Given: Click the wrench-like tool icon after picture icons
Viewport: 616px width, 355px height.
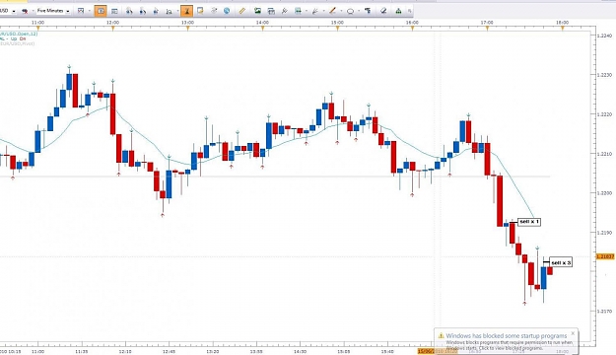Looking at the screenshot, I should pos(285,11).
